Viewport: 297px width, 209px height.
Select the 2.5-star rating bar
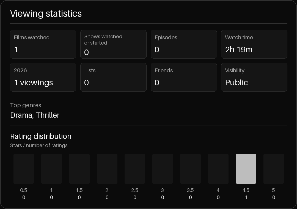135,169
